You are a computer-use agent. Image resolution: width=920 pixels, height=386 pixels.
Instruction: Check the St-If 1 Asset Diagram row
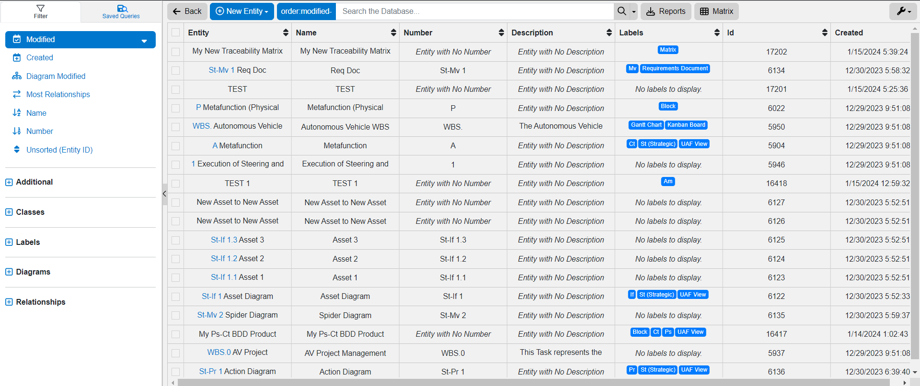pos(176,297)
